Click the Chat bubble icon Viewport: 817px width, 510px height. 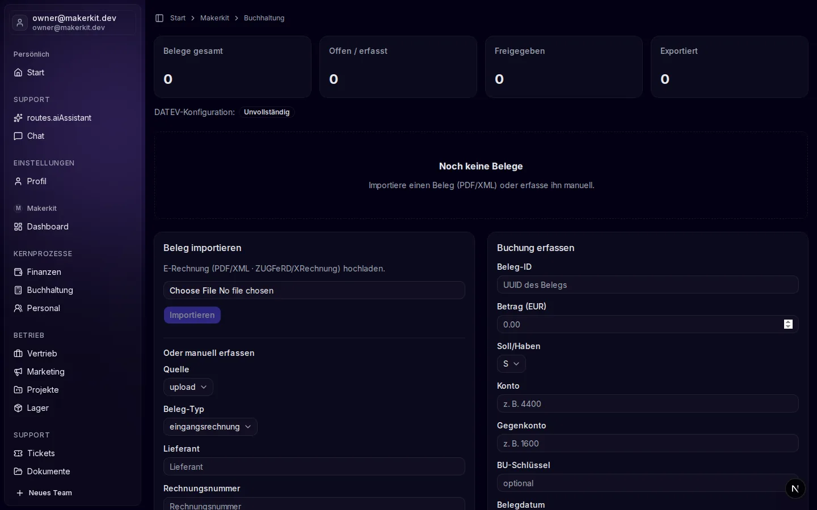pyautogui.click(x=18, y=136)
